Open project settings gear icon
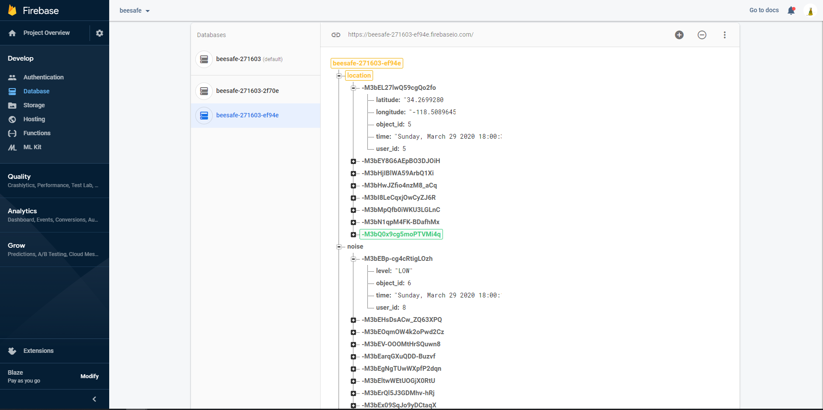Image resolution: width=823 pixels, height=410 pixels. pos(100,33)
